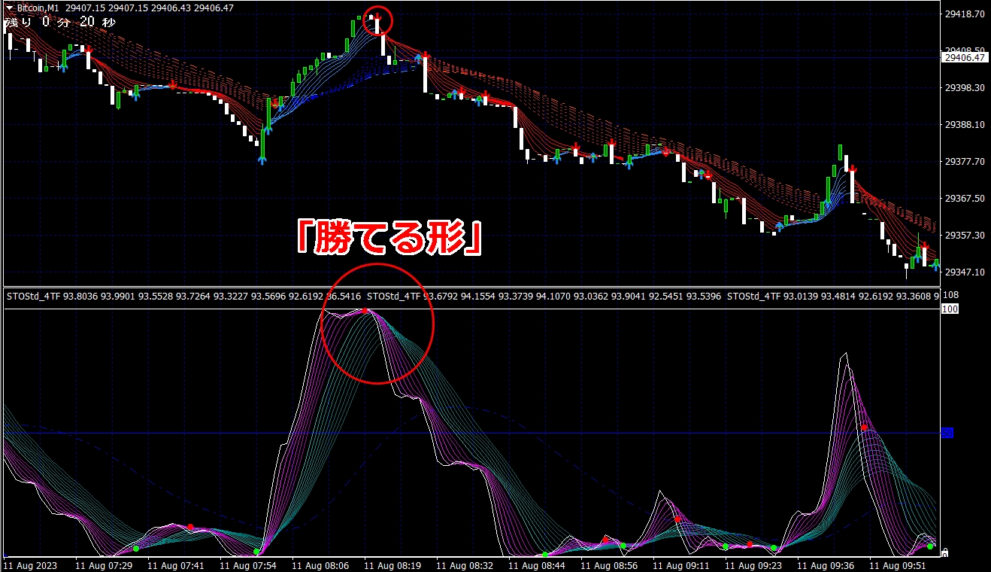Click the red dot at the stochastic peak

point(365,310)
